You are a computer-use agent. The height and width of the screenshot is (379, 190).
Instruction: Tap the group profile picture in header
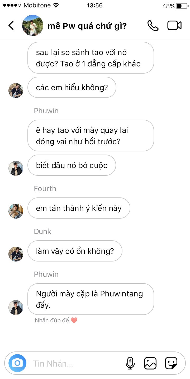[x=33, y=25]
